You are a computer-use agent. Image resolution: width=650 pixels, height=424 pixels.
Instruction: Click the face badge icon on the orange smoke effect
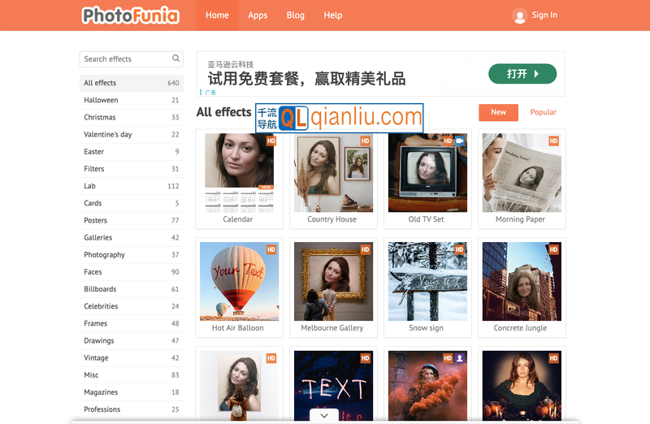(459, 358)
